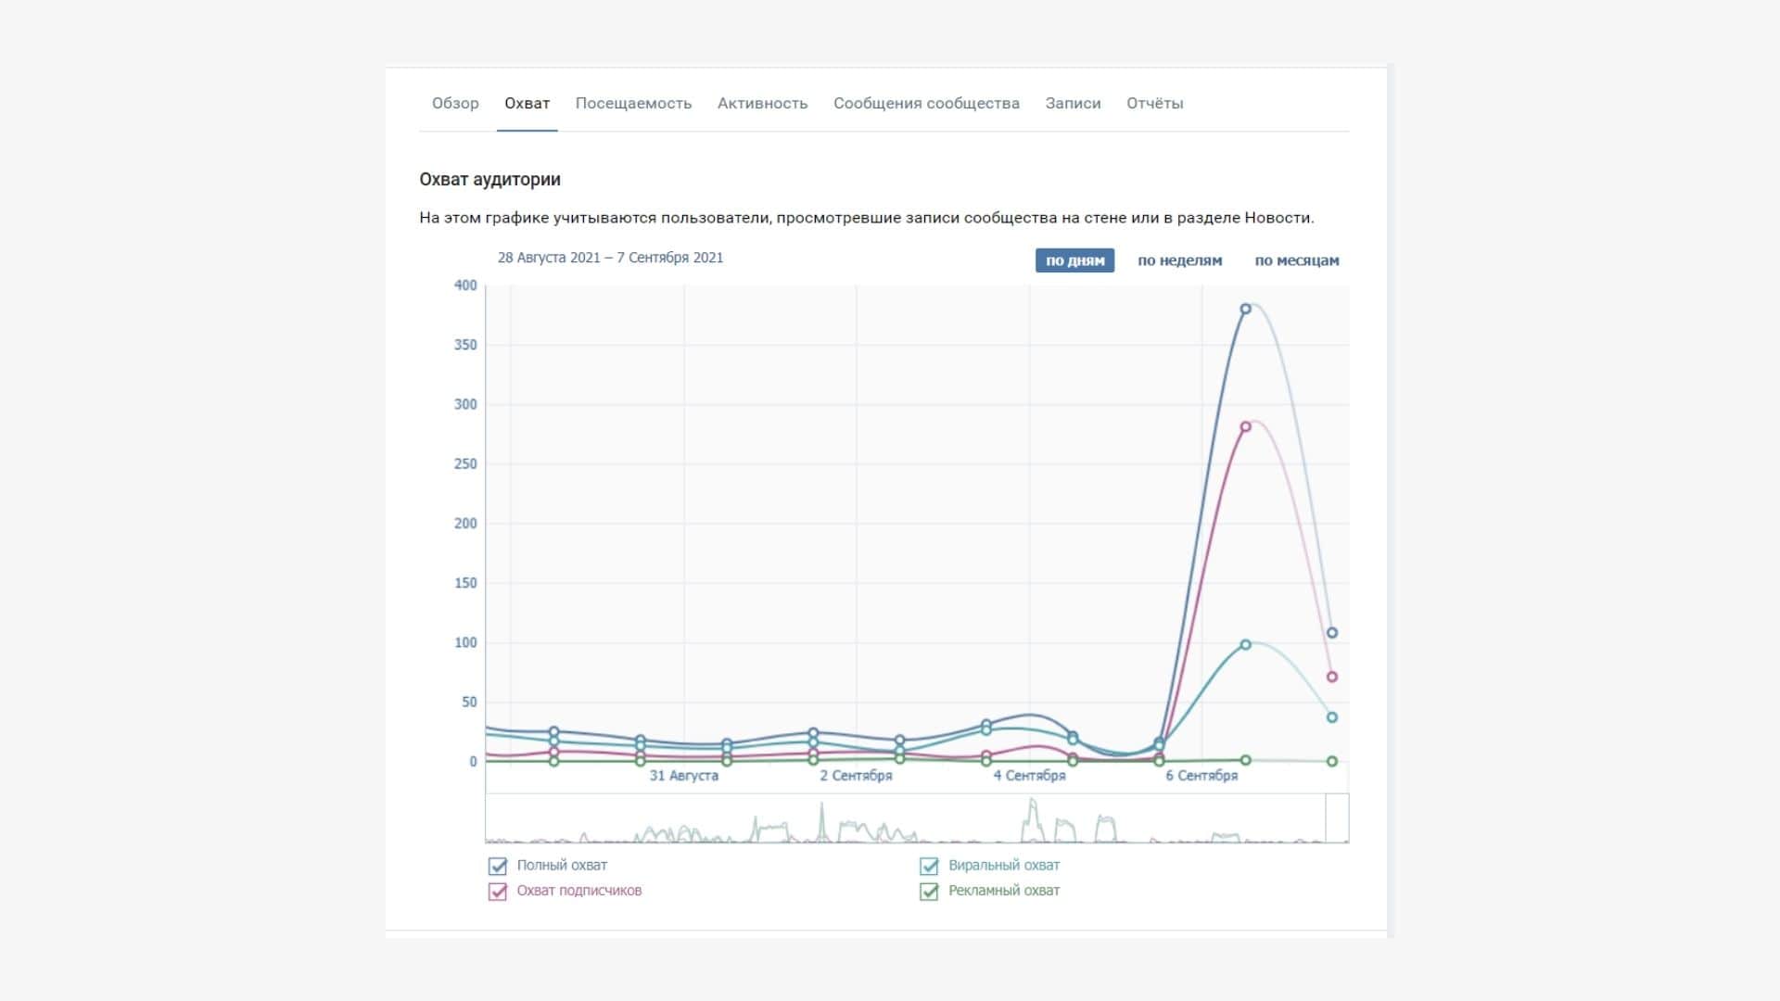
Task: Click the 400 y-axis label
Action: (x=465, y=285)
